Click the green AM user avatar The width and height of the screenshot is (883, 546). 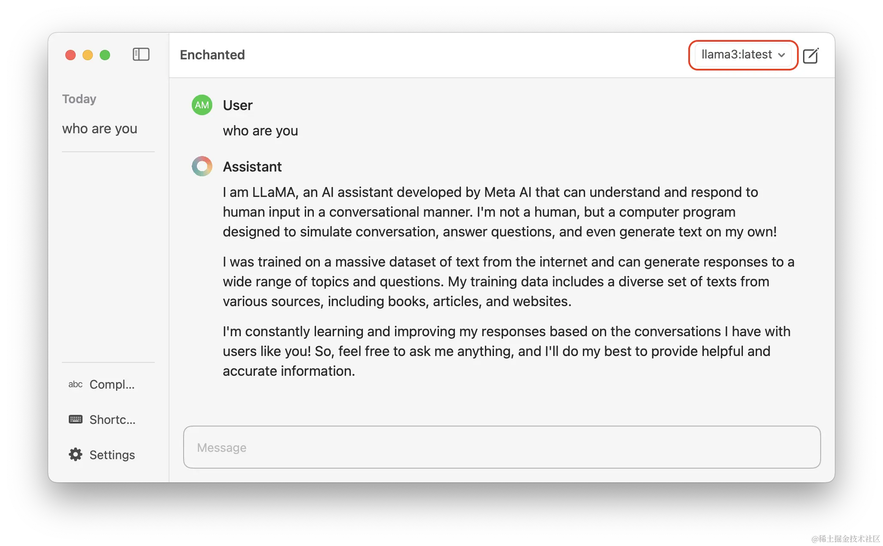(x=202, y=104)
